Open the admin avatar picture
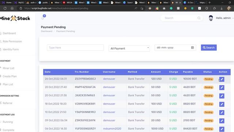The image size is (234, 132). pos(211,18)
